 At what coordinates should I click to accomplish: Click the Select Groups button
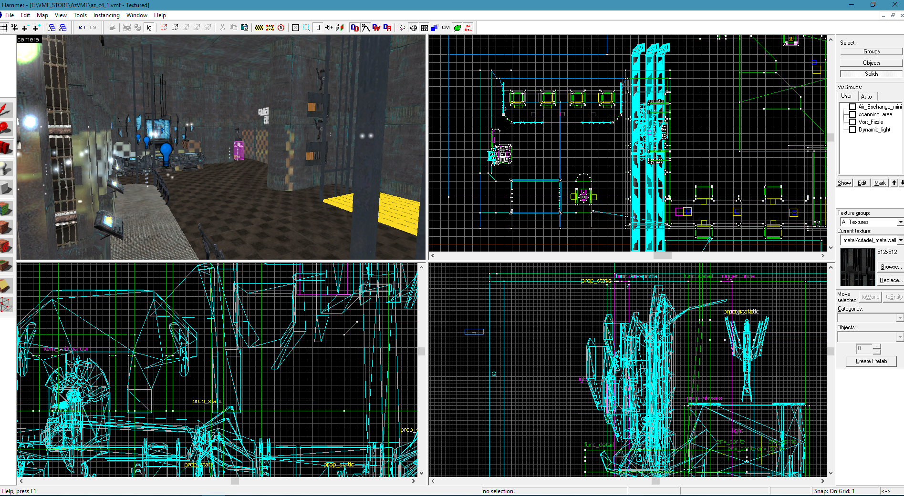871,51
